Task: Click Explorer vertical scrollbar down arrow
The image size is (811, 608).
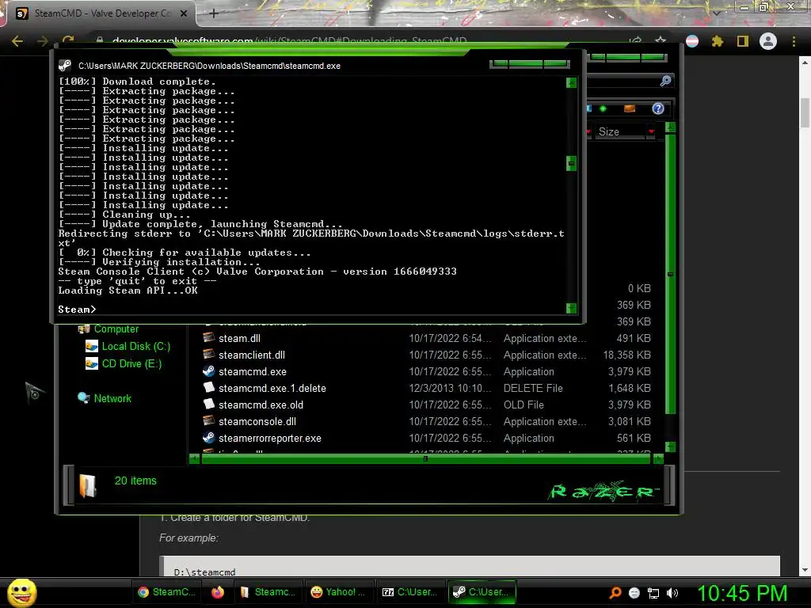Action: click(670, 446)
